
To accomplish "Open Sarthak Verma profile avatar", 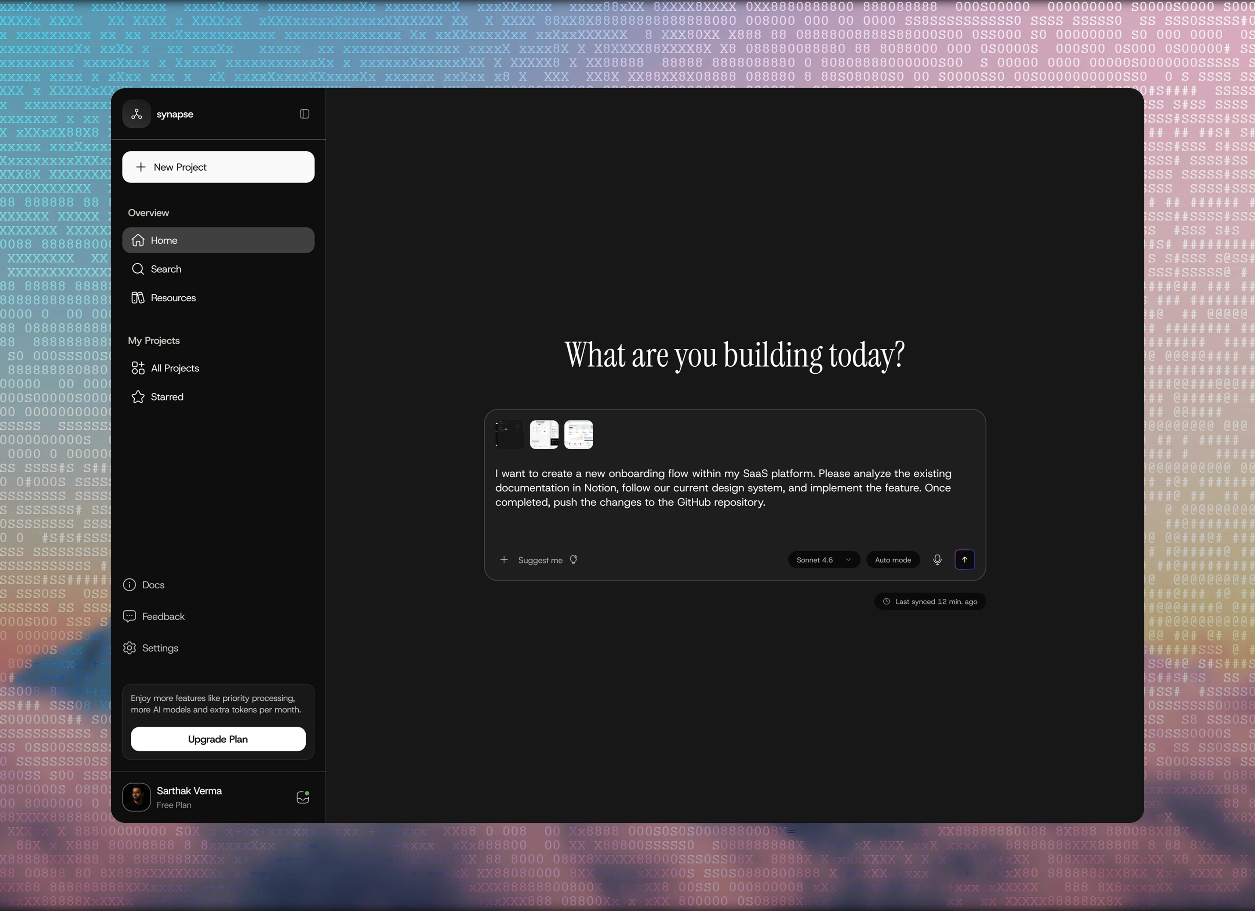I will point(137,797).
